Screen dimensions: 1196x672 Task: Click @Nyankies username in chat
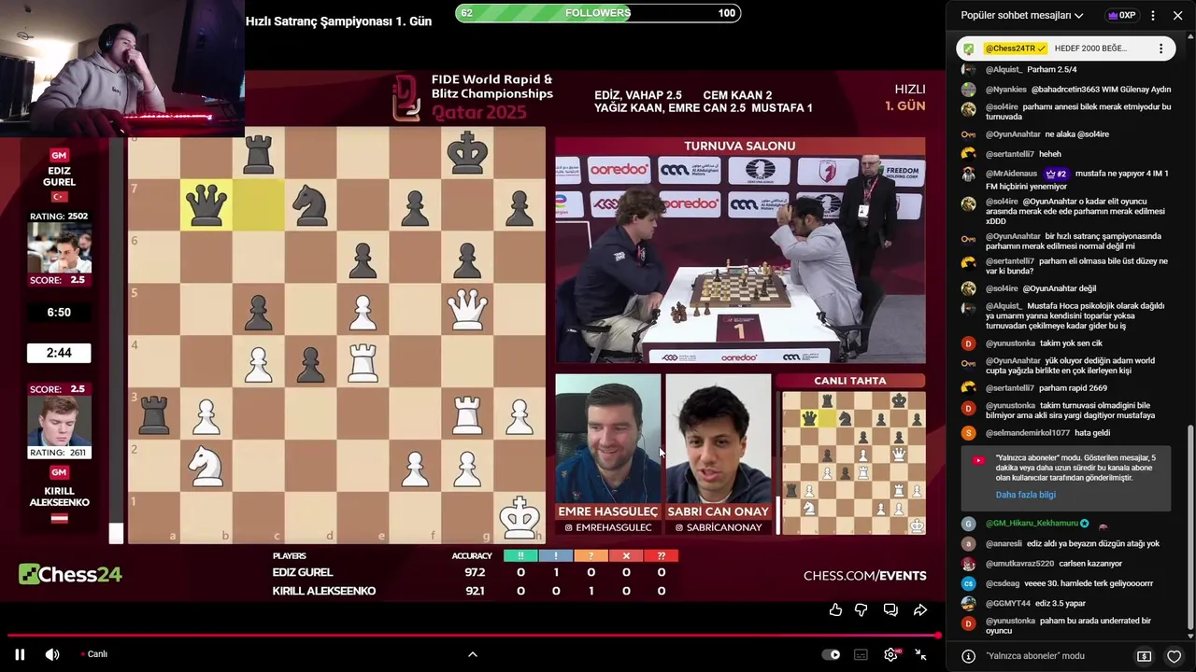point(1005,90)
